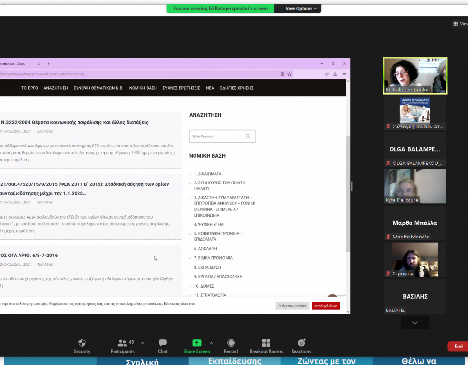This screenshot has height=365, width=468.
Task: Click the muted mic icon beside Μάρθα Μπάλλα
Action: (388, 237)
